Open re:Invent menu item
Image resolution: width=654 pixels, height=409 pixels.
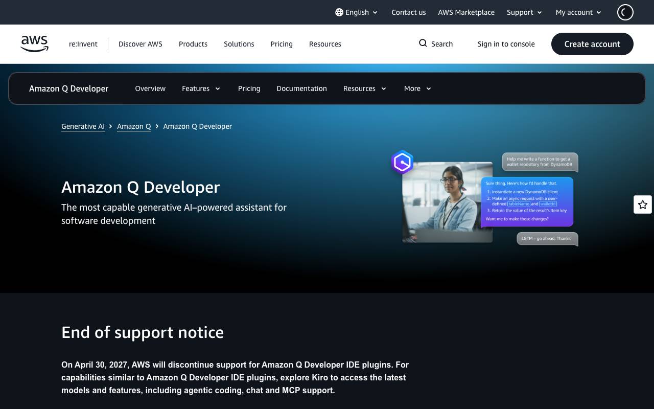point(83,44)
